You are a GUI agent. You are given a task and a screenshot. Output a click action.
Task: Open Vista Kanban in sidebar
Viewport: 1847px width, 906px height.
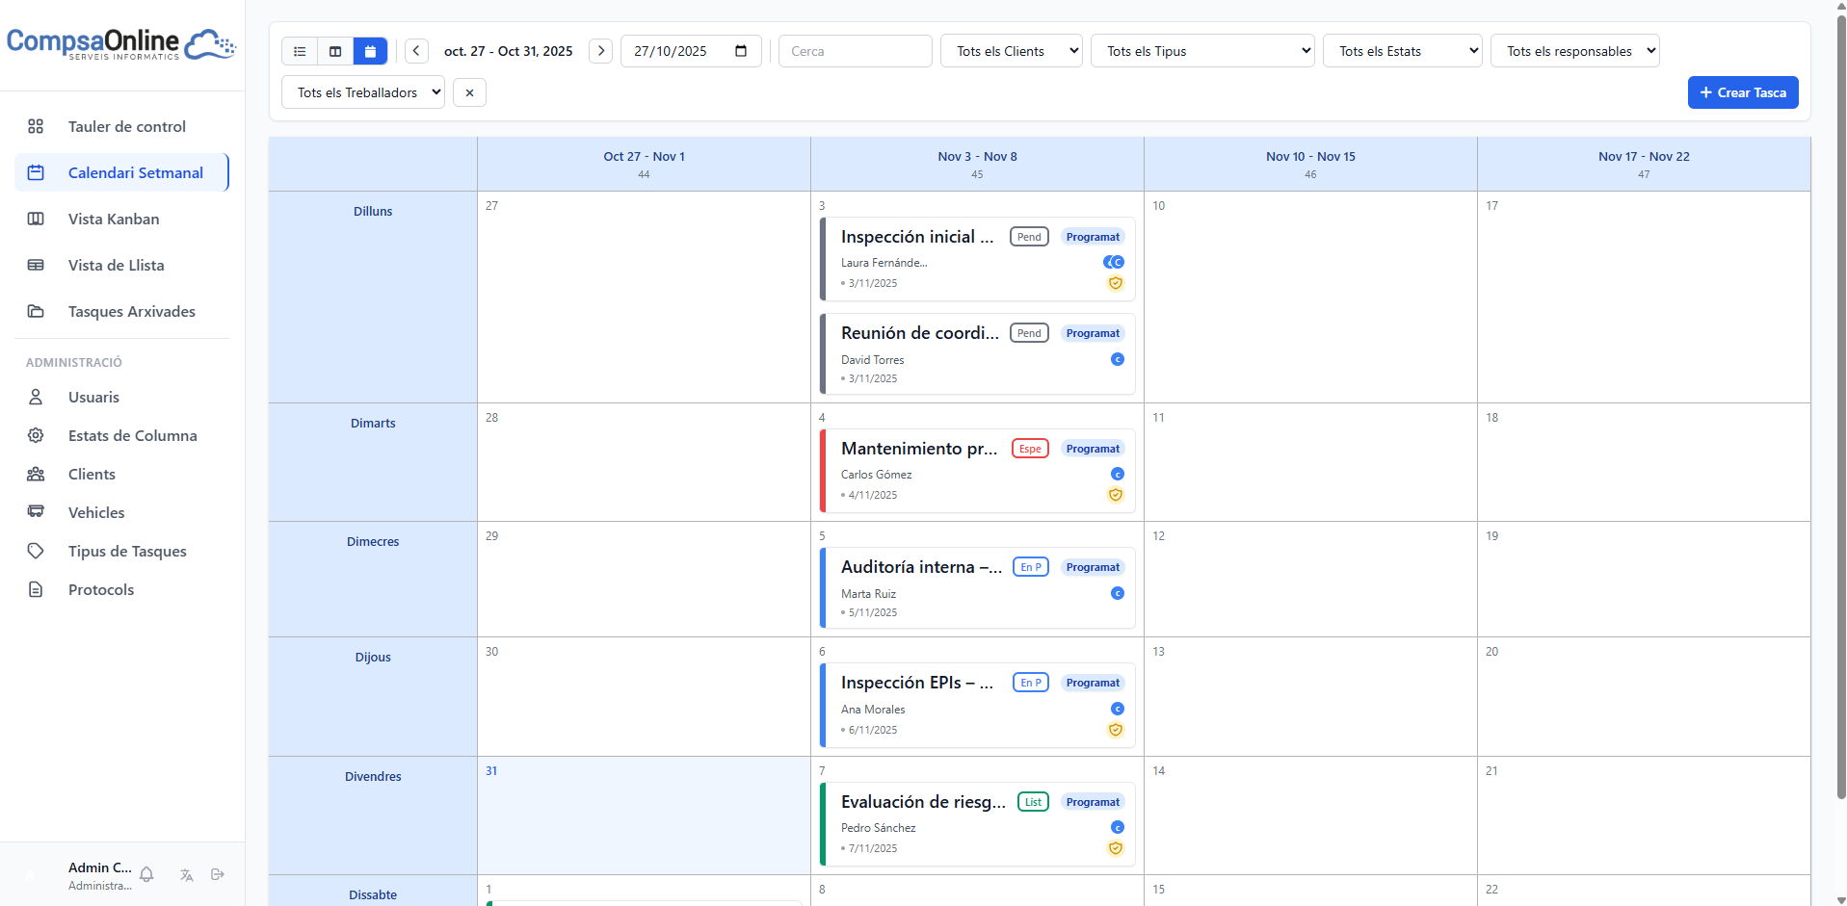(x=122, y=219)
